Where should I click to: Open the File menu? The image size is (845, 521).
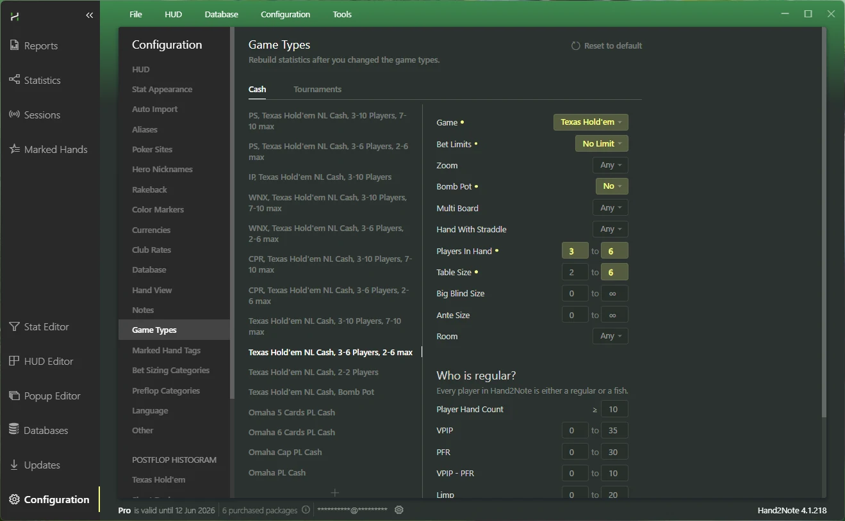(136, 14)
